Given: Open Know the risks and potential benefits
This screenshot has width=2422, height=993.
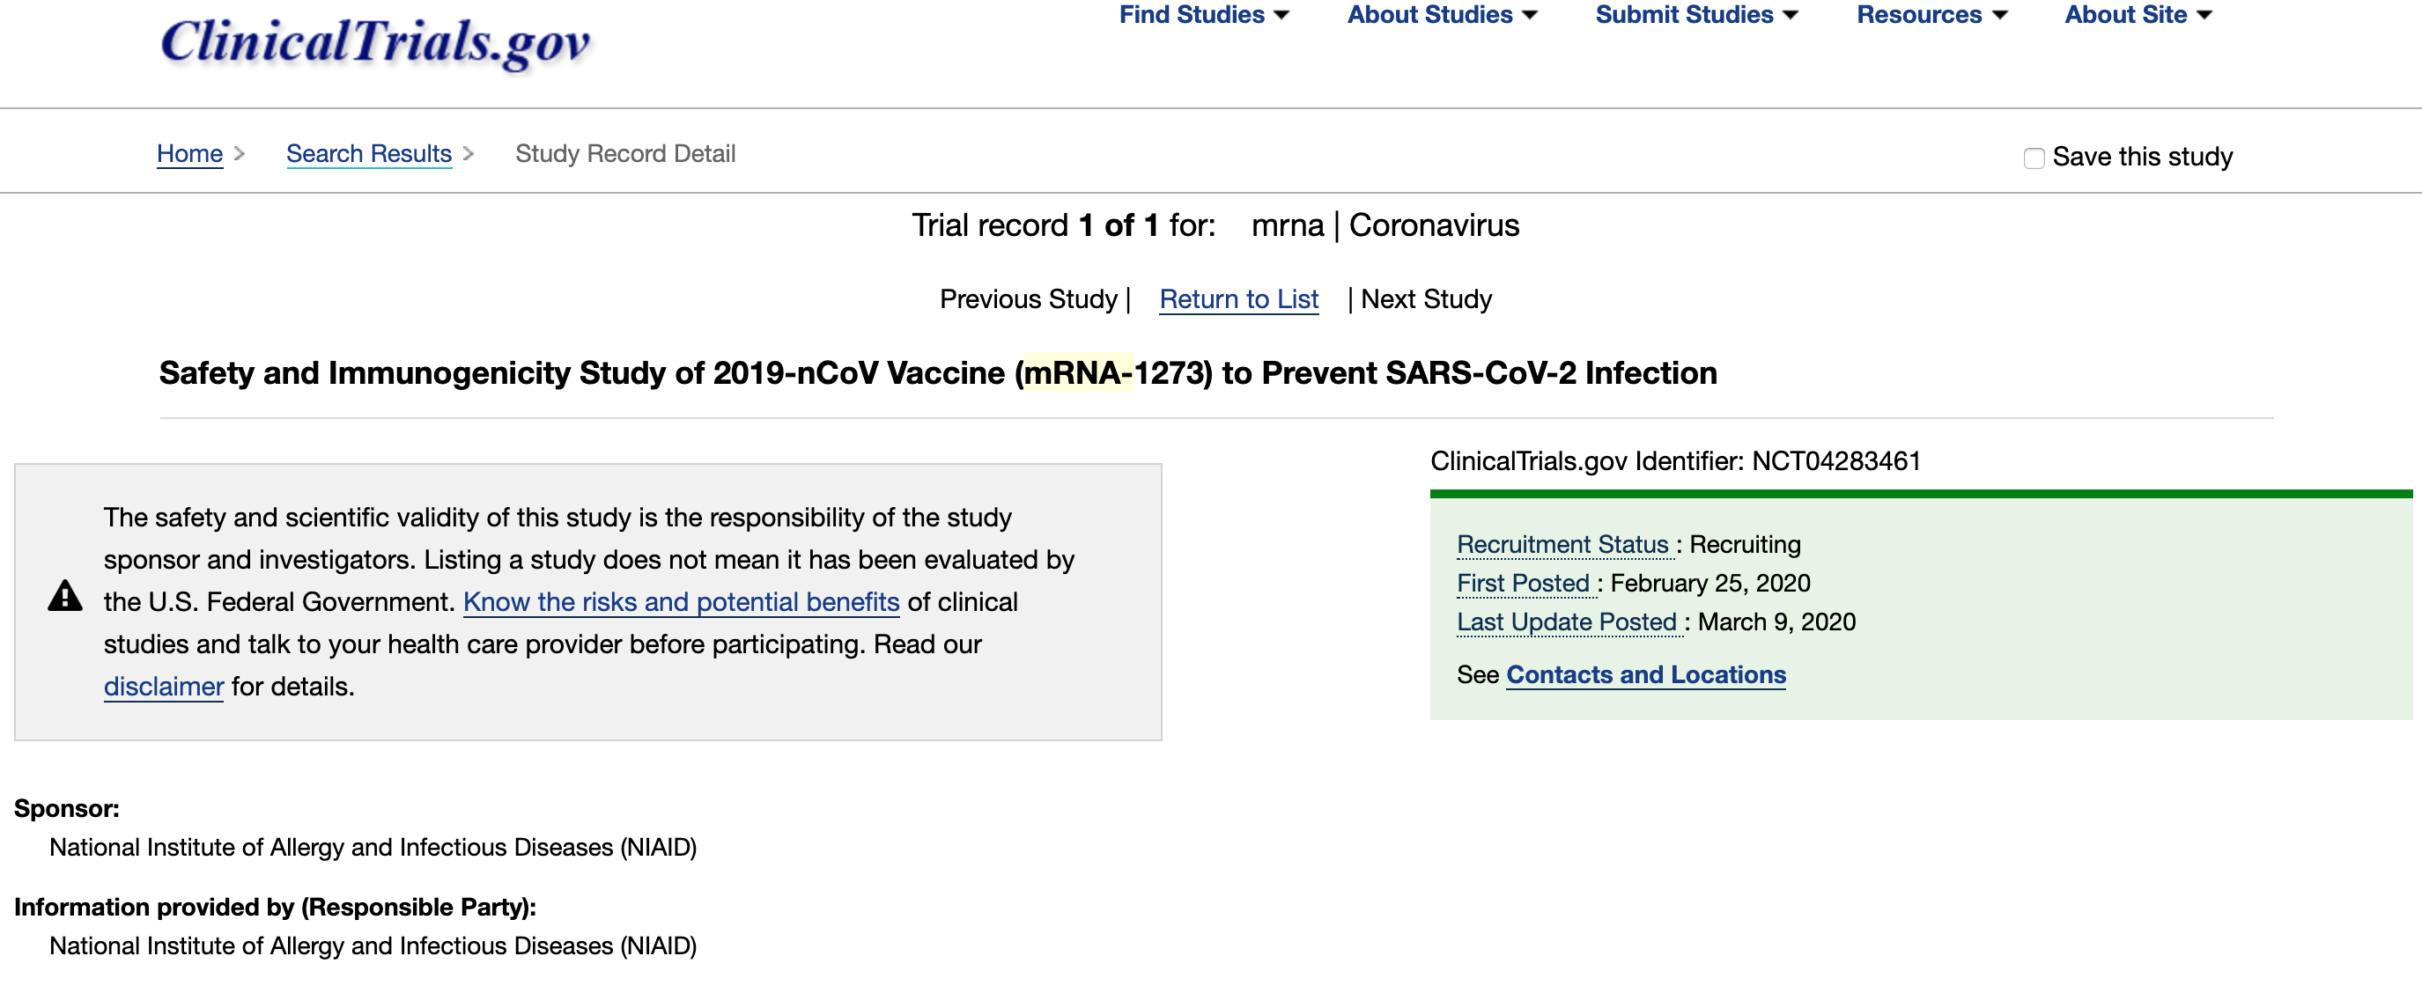Looking at the screenshot, I should pyautogui.click(x=681, y=601).
